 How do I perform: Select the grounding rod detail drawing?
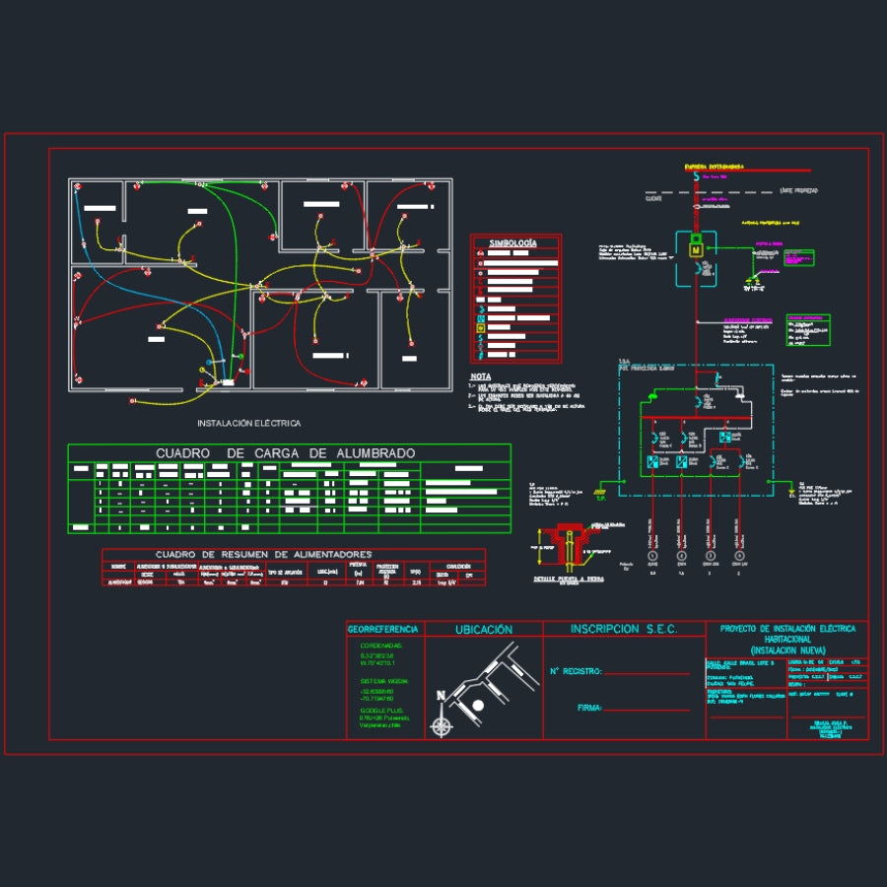tap(571, 544)
